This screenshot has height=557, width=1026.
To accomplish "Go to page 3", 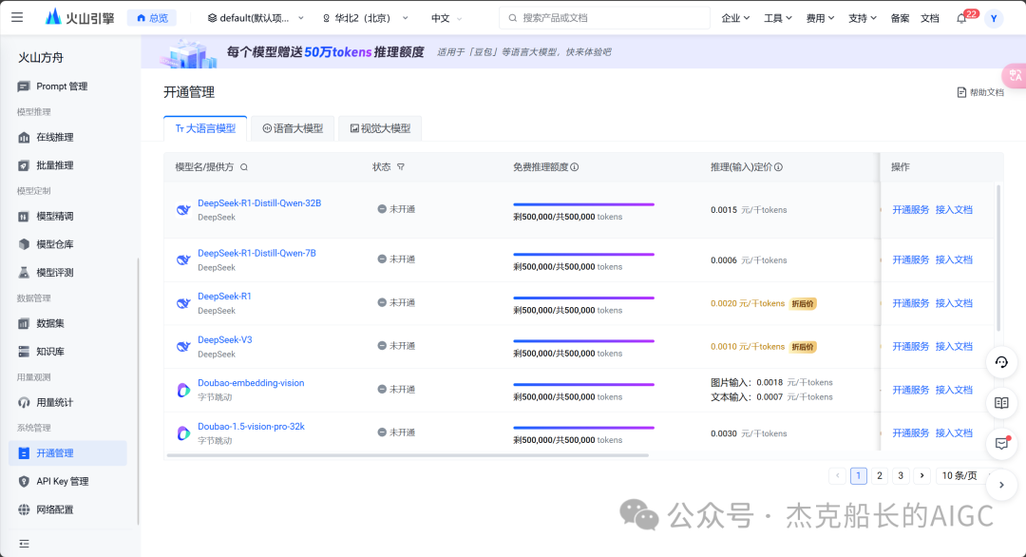I will [x=901, y=476].
